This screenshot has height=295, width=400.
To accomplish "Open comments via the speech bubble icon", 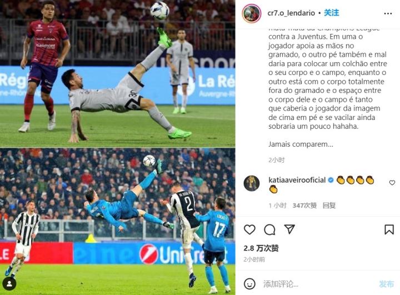I will pos(269,229).
